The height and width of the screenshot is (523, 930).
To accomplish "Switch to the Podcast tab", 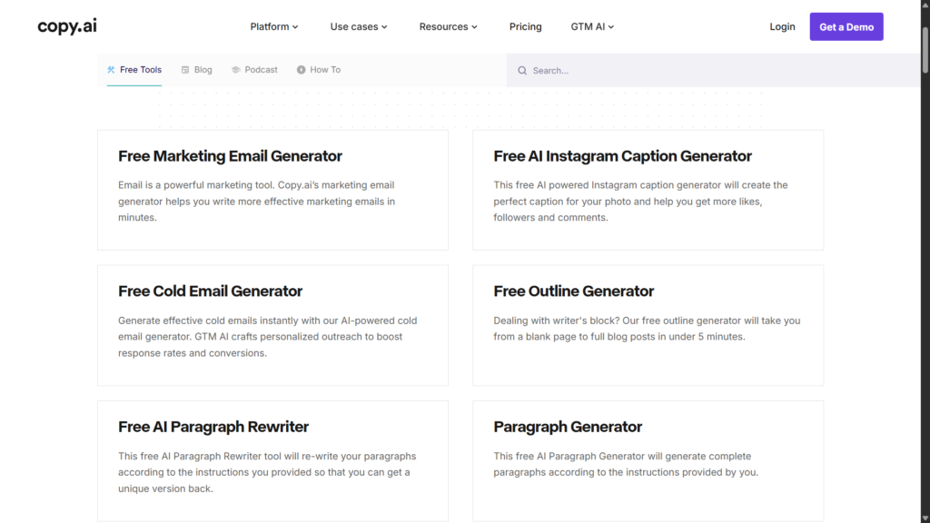I will click(254, 70).
